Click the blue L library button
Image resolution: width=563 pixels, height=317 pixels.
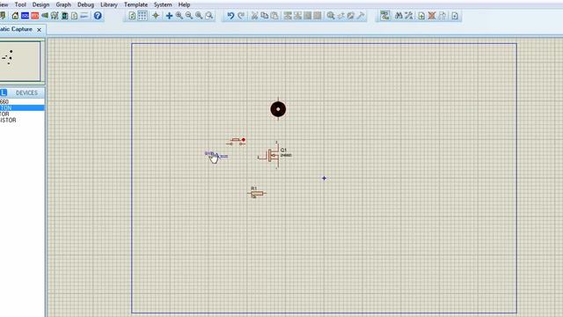(x=4, y=92)
